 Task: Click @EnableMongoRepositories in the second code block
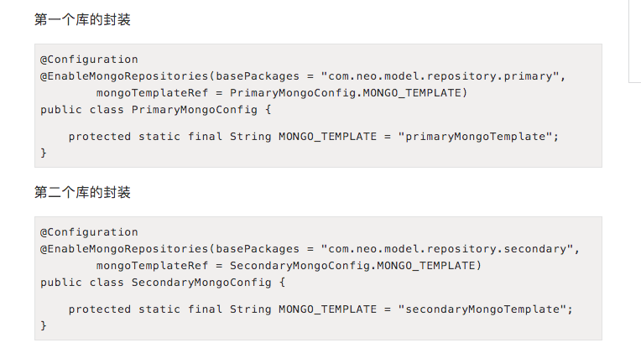click(124, 249)
